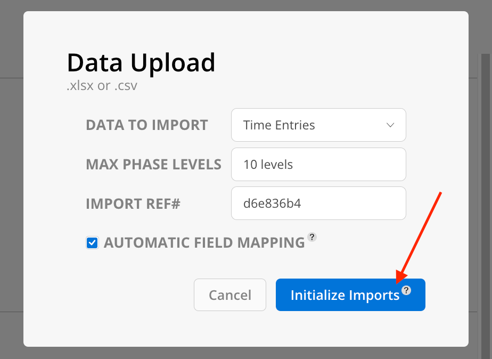
Task: Focus the Max Phase Levels input field
Action: click(x=318, y=165)
